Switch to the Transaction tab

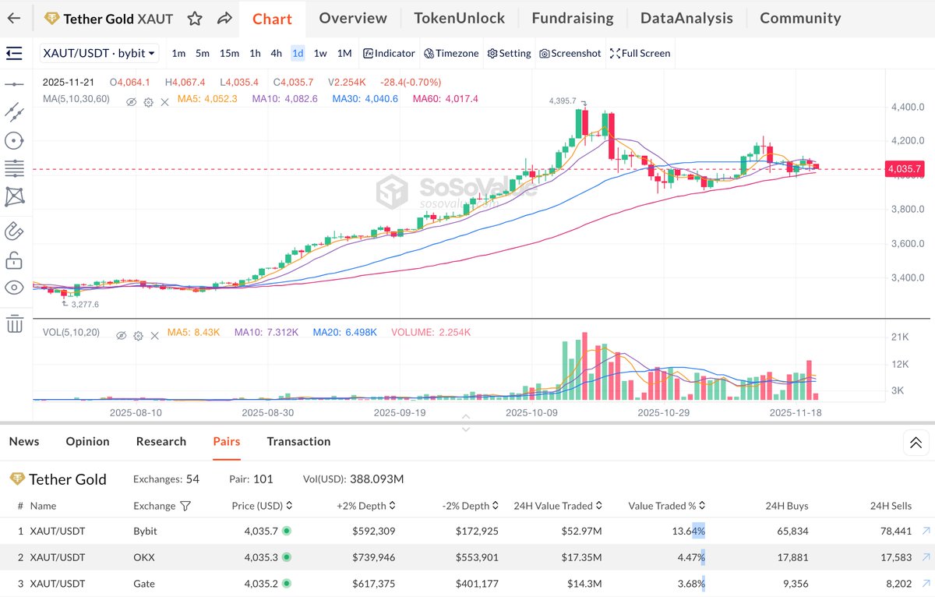[298, 441]
